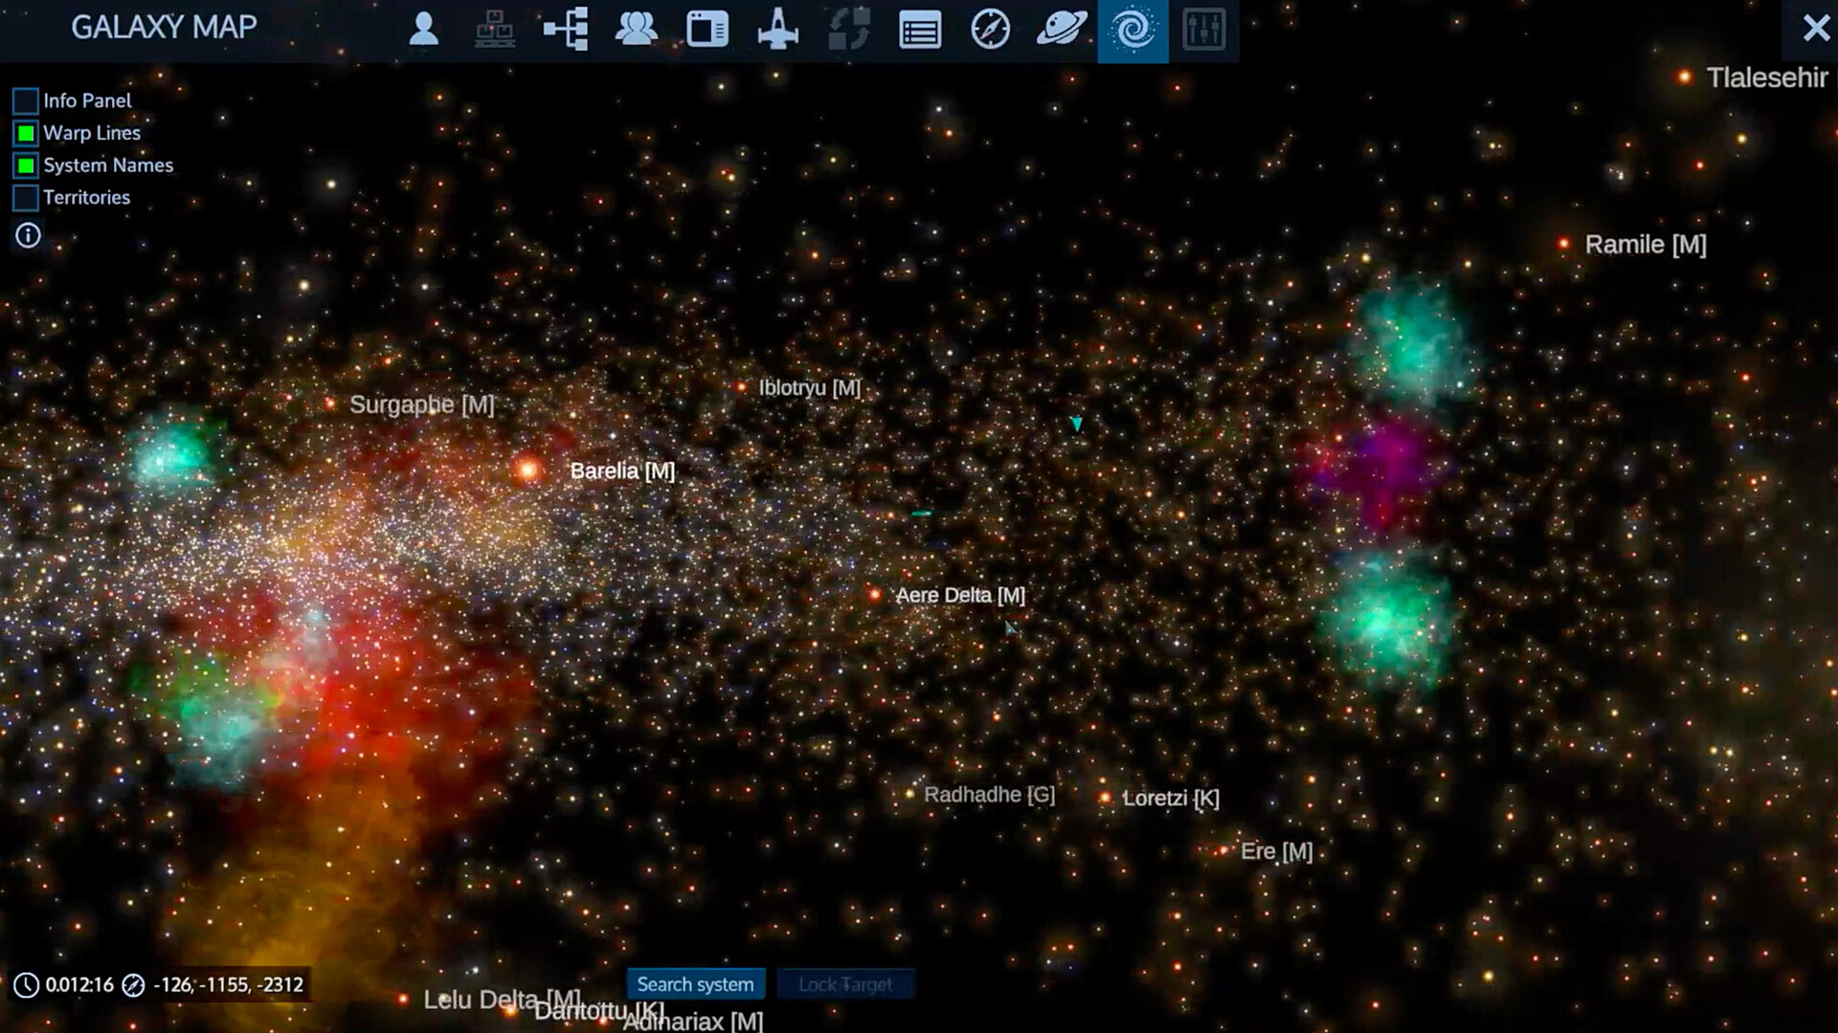Click the Search system button
This screenshot has width=1838, height=1033.
click(696, 984)
